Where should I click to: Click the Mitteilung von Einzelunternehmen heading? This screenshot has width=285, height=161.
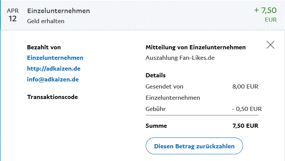(195, 47)
